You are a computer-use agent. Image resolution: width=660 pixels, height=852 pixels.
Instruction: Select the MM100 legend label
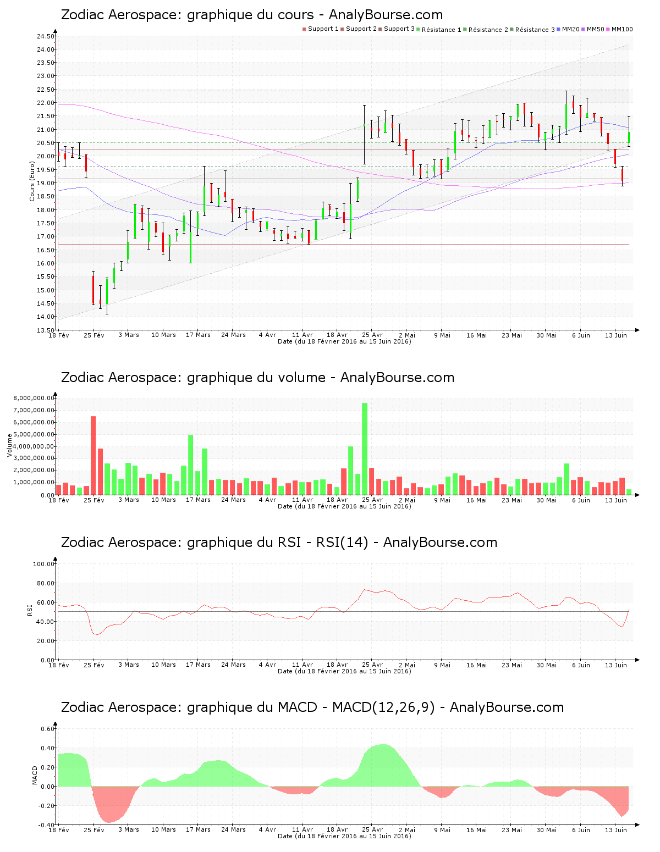click(622, 29)
